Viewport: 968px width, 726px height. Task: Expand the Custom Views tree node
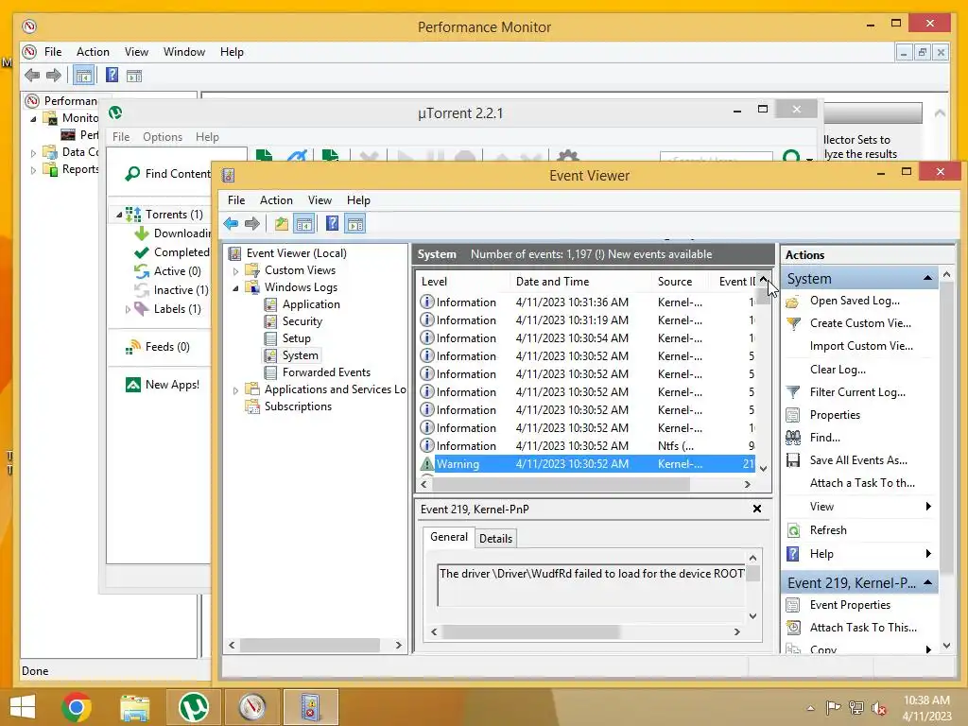(235, 271)
